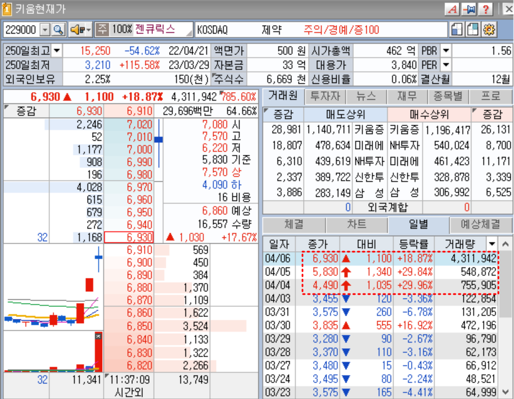This screenshot has width=514, height=399.
Task: Select the 04/06 daily row
Action: pyautogui.click(x=382, y=259)
